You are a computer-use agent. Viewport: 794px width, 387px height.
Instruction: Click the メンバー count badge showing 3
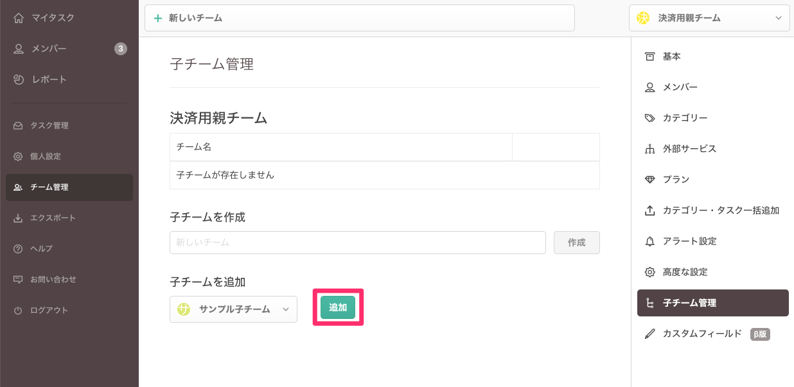coord(121,49)
